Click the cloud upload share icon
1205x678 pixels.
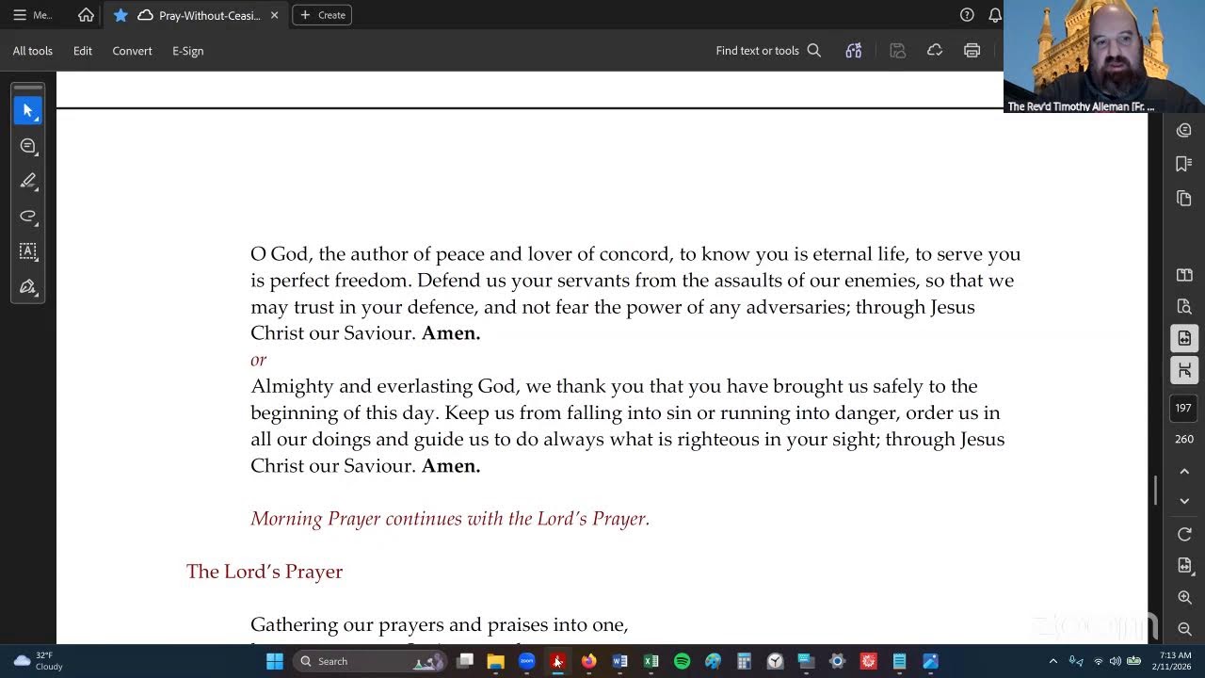point(935,51)
